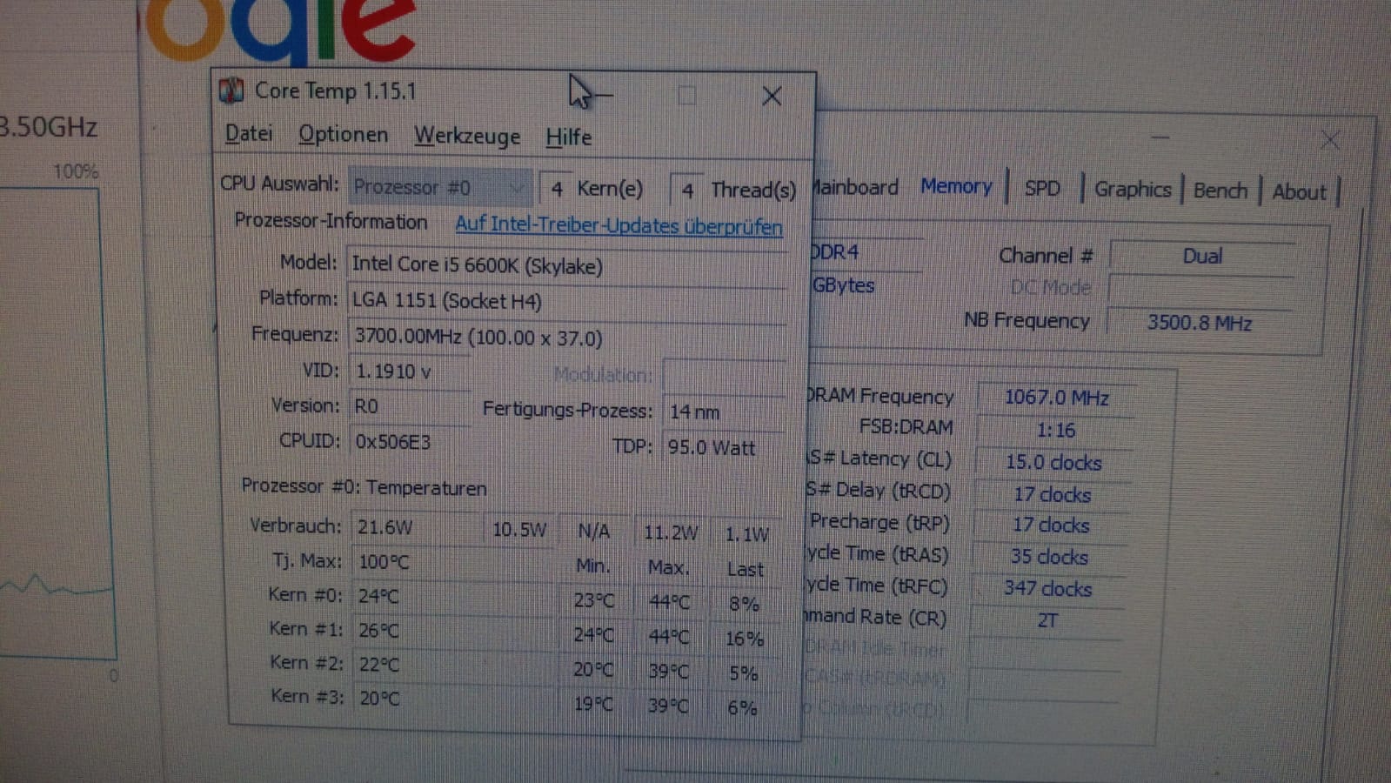
Task: Maximize the Core Temp window
Action: [687, 96]
